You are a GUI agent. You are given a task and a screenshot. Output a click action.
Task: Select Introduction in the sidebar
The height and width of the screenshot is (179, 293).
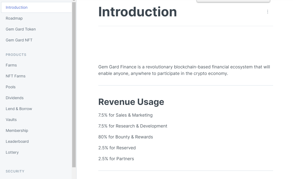[x=16, y=7]
